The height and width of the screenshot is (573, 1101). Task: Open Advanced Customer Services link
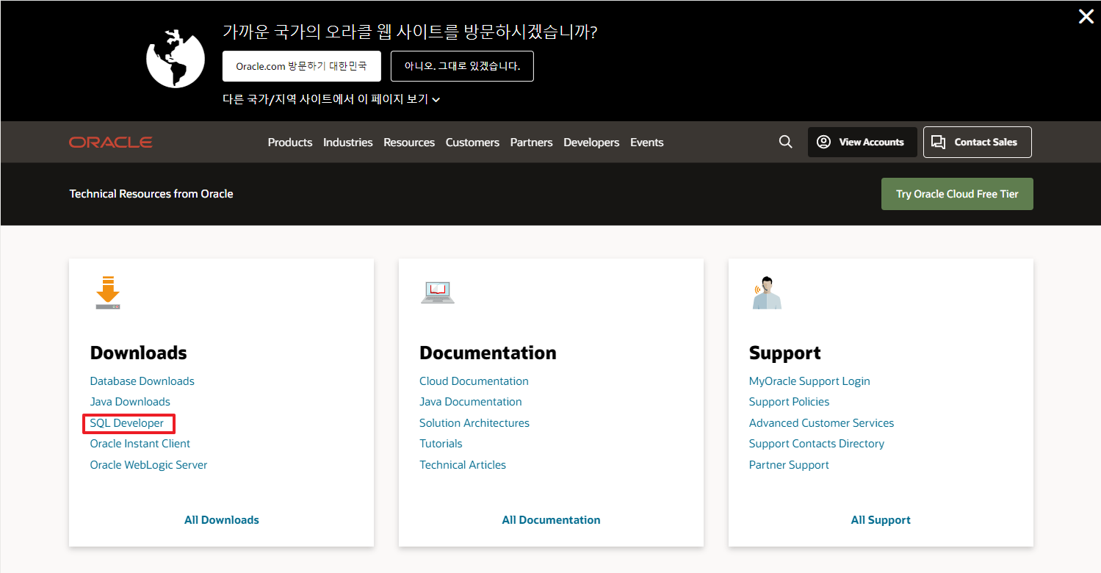click(x=821, y=423)
